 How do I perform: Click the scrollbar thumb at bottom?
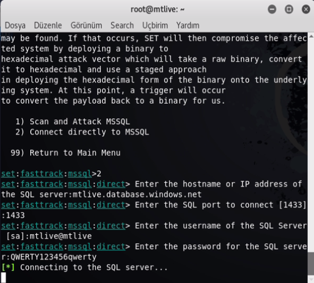311,263
